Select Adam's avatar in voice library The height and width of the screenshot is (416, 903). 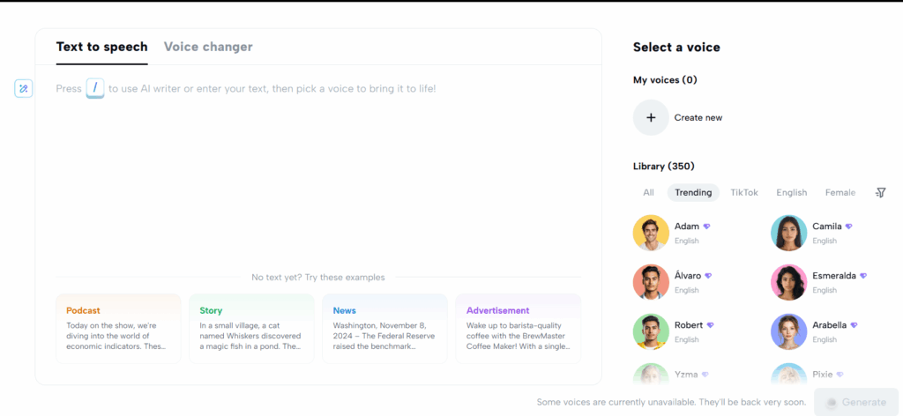click(x=651, y=233)
